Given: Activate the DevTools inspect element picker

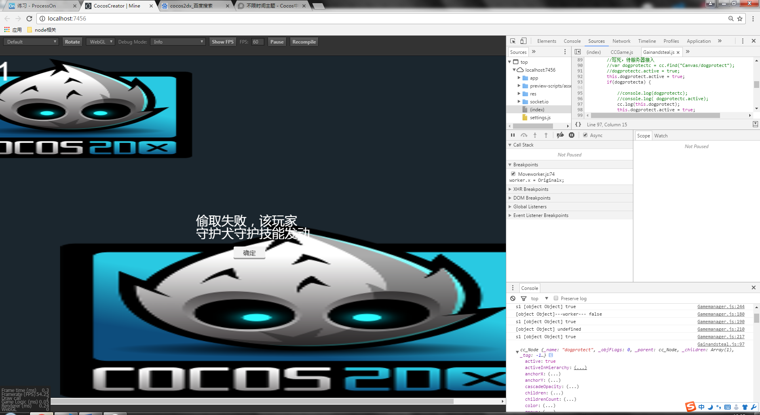Looking at the screenshot, I should [x=513, y=41].
